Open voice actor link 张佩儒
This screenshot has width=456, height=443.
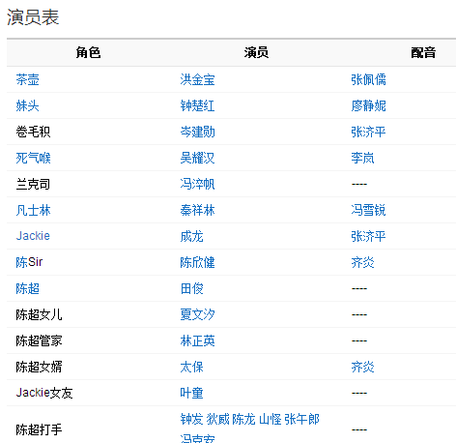point(368,79)
